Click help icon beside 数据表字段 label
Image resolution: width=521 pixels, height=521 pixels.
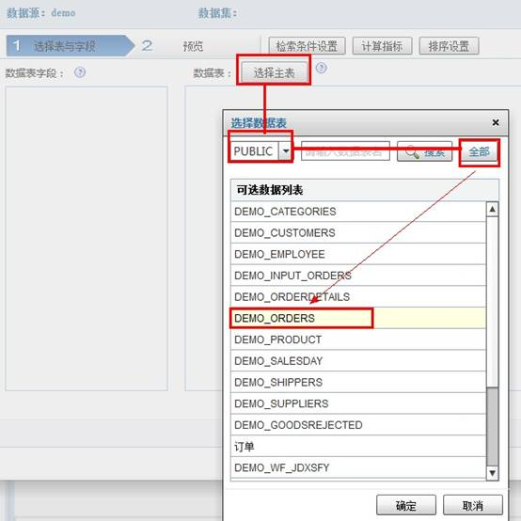coord(80,72)
